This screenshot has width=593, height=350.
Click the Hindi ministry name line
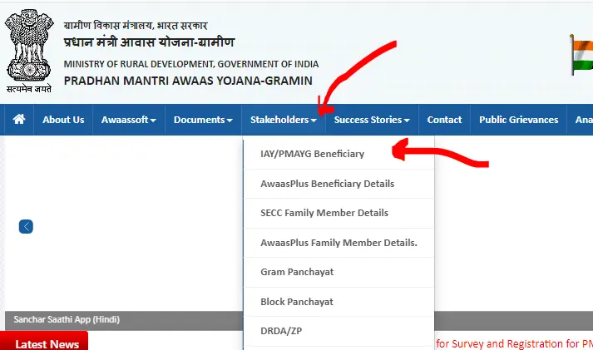(136, 25)
